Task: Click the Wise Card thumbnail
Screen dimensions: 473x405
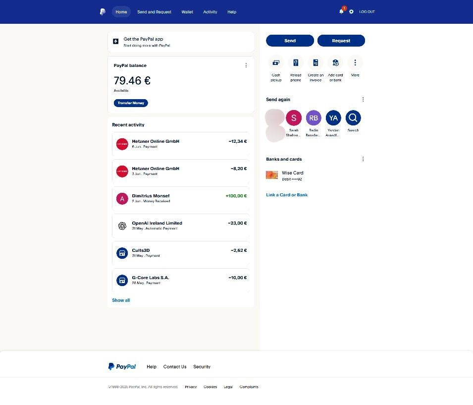Action: pyautogui.click(x=272, y=175)
